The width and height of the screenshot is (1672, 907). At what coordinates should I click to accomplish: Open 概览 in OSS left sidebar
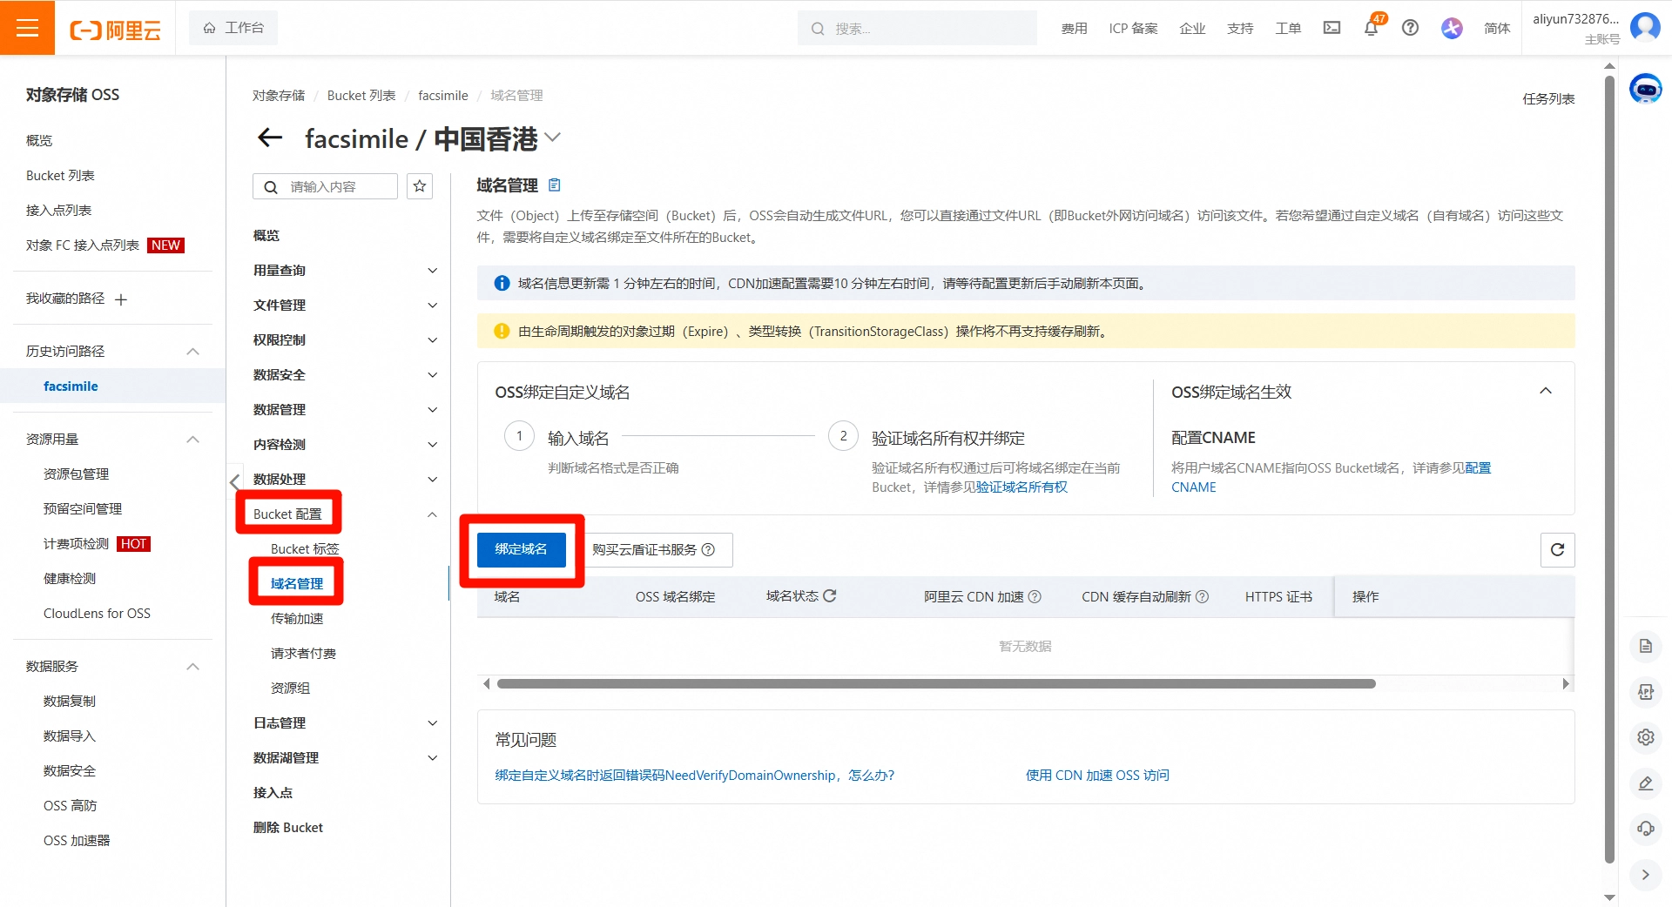(39, 140)
